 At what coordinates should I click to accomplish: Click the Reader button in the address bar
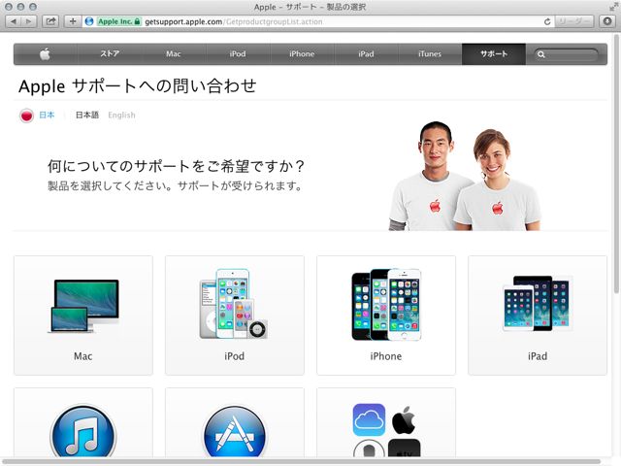tap(573, 21)
